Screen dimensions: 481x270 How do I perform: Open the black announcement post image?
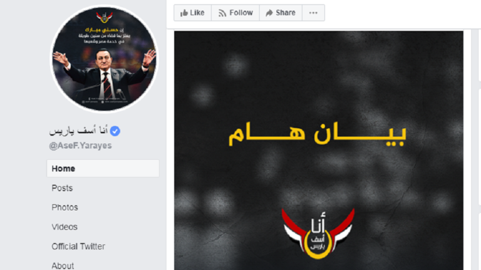319,150
